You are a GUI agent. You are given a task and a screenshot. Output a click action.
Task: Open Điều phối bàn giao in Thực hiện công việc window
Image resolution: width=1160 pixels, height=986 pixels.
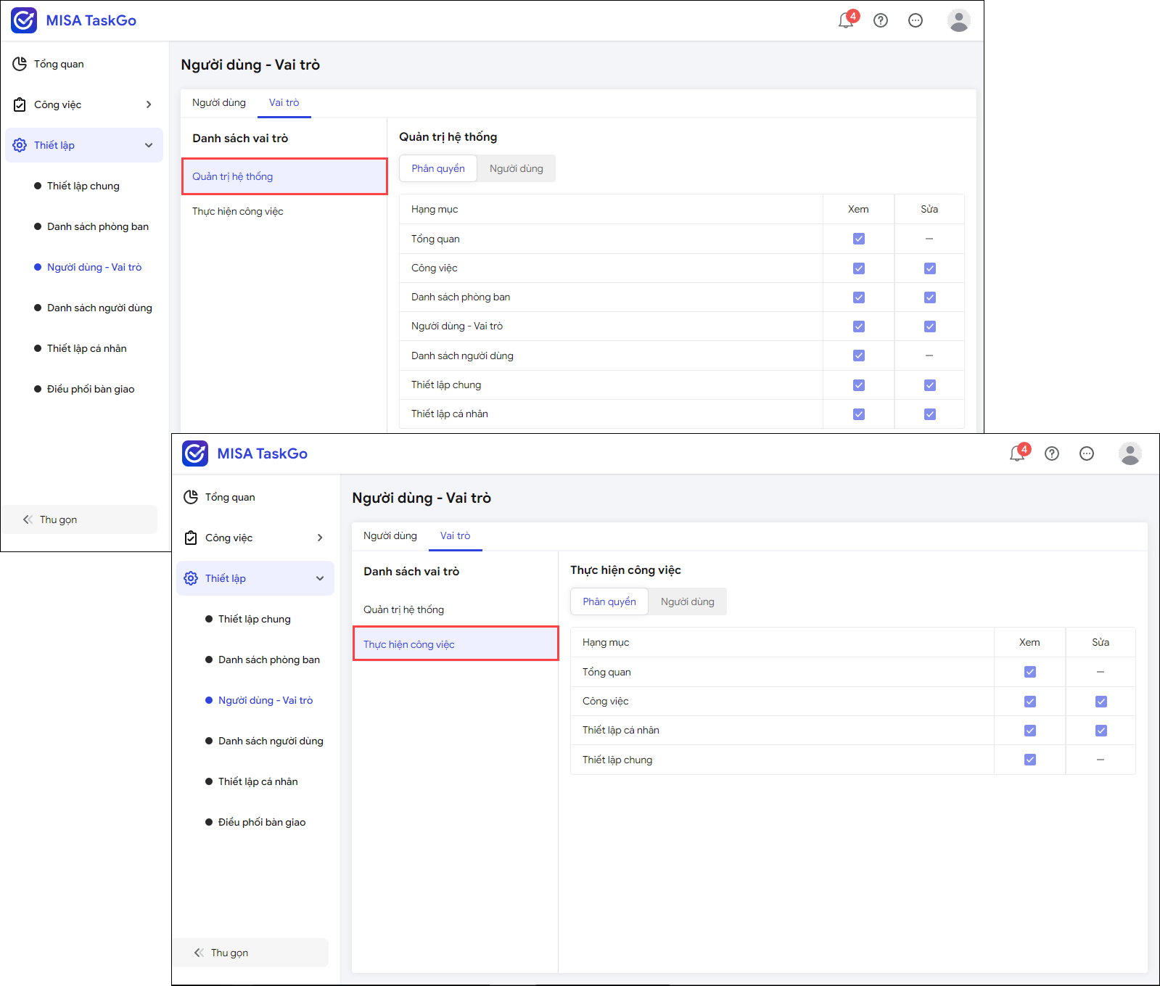pyautogui.click(x=261, y=822)
